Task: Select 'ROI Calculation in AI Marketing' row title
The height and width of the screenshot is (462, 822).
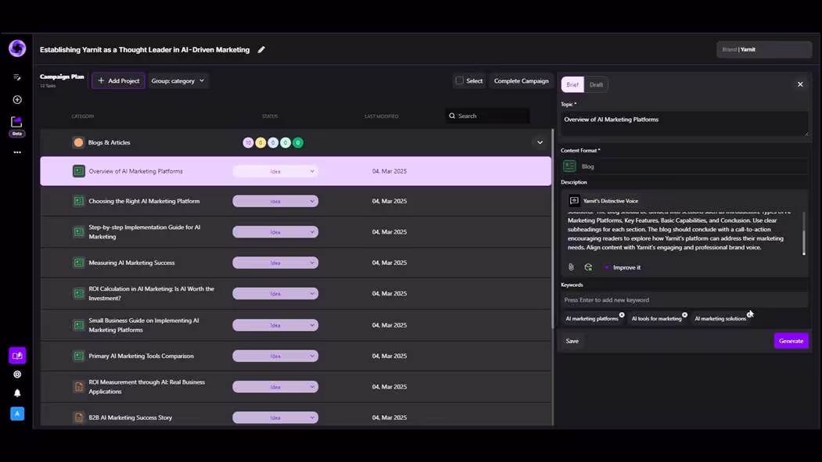Action: pyautogui.click(x=151, y=293)
